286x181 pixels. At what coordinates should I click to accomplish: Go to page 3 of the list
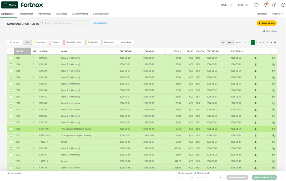(260, 43)
